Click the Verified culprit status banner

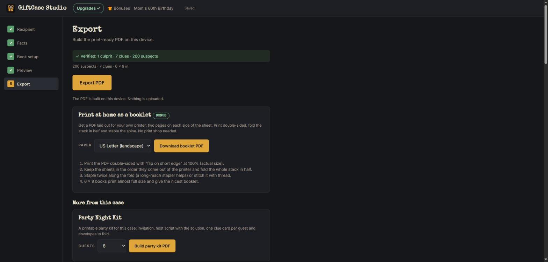pyautogui.click(x=171, y=56)
